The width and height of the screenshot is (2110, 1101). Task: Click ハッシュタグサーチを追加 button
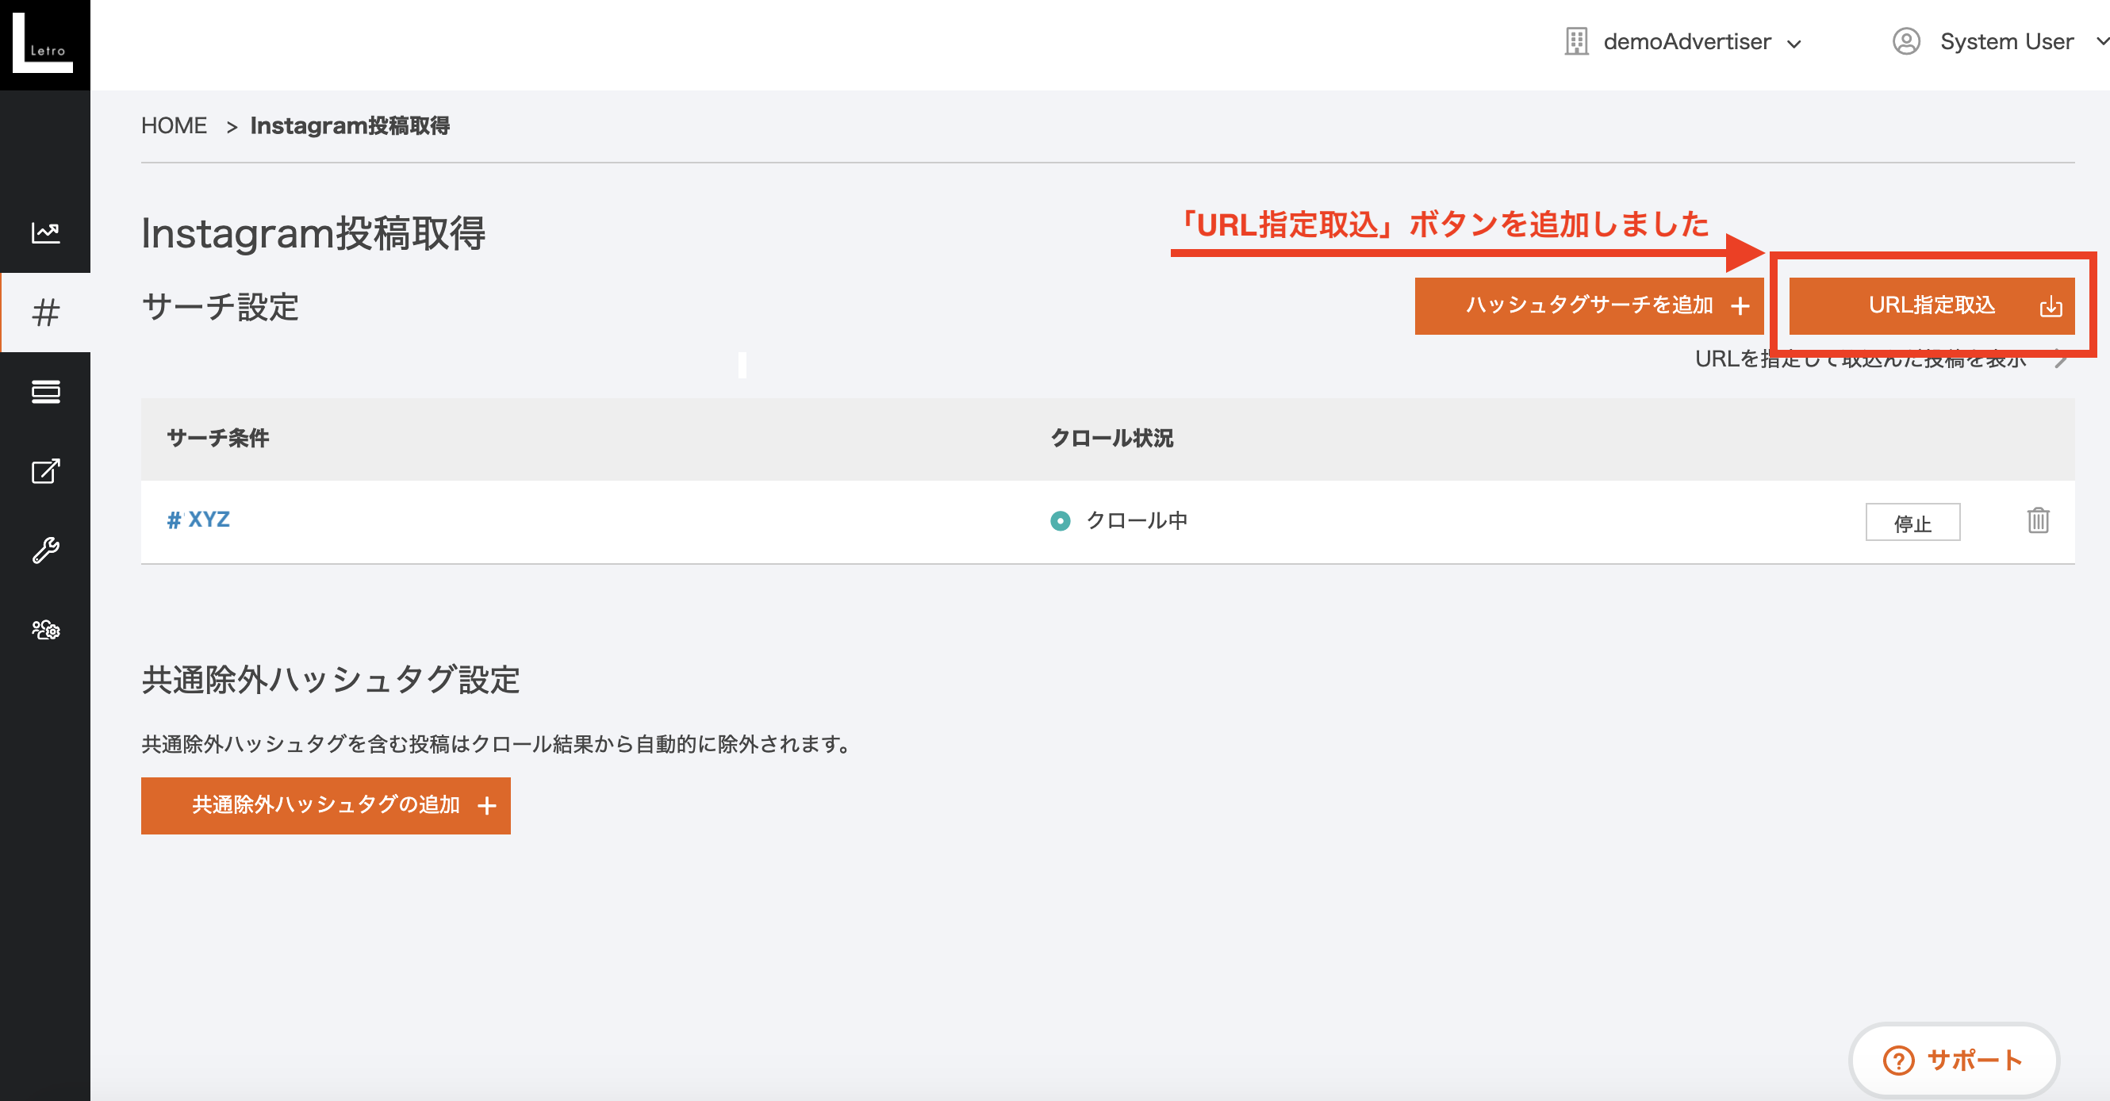pyautogui.click(x=1588, y=305)
